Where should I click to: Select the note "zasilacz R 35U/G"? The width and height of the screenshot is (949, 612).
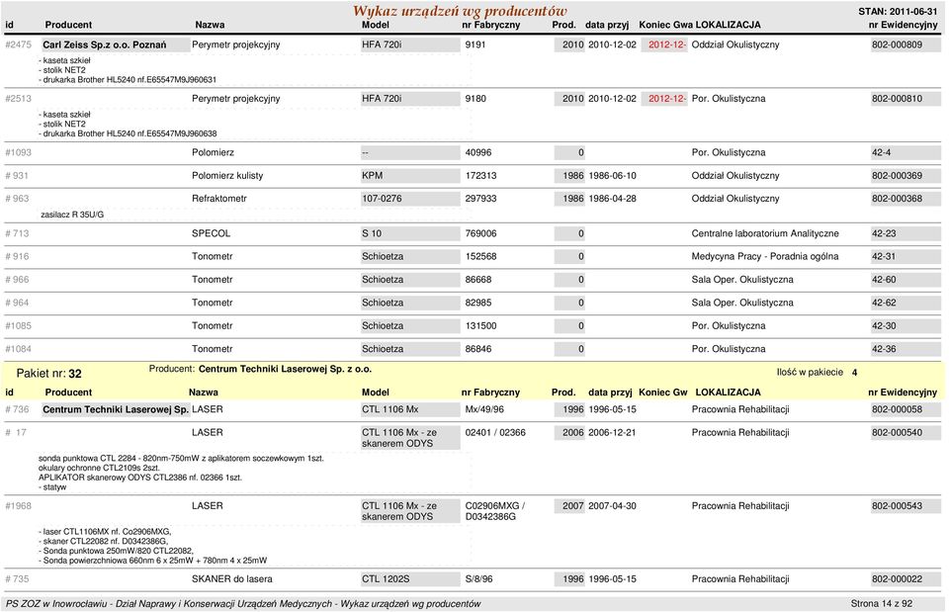[72, 215]
